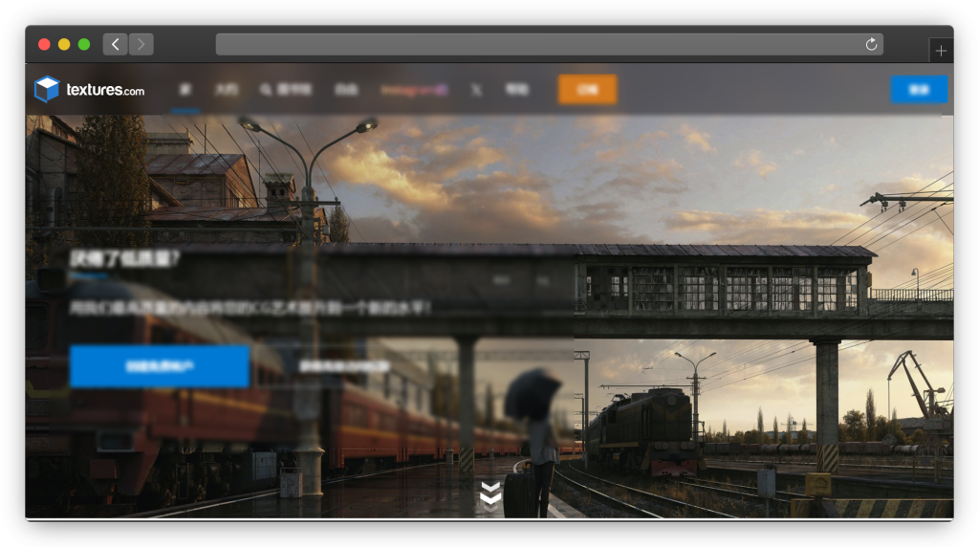Click the blue button at header's right
This screenshot has width=979, height=547.
coord(919,89)
